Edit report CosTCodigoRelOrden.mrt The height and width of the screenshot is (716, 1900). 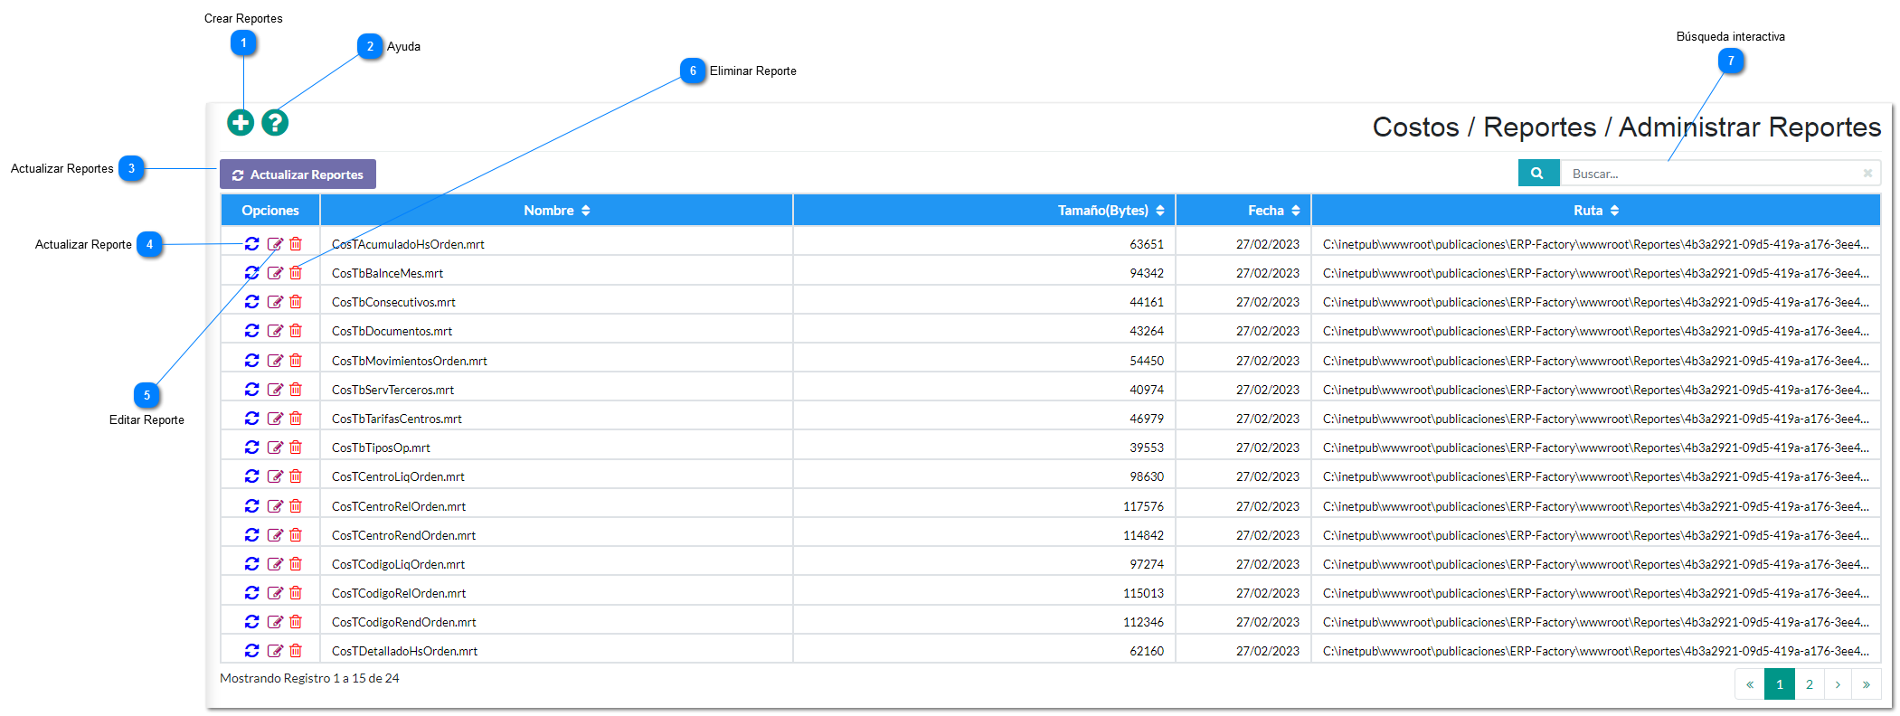point(275,593)
